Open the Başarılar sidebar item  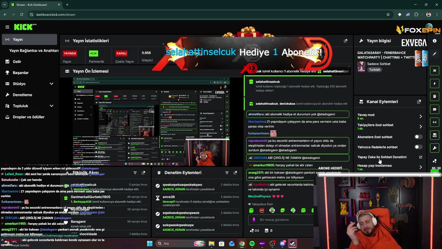[29, 73]
